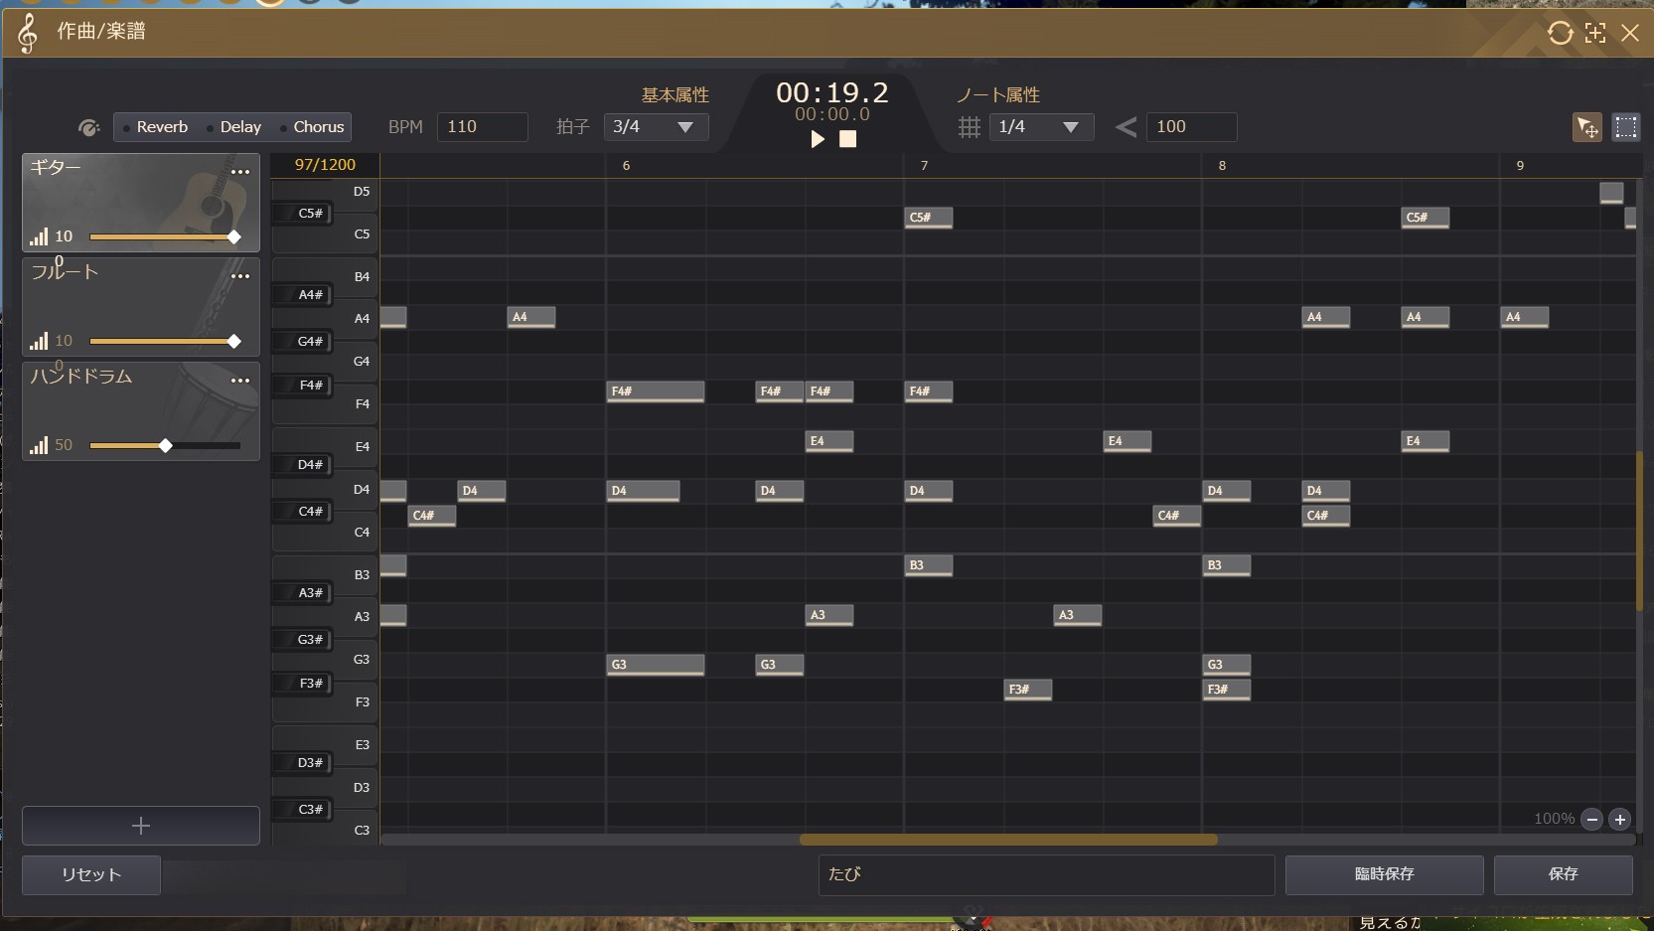Click measure 9 marker on the ruler

(x=1520, y=166)
